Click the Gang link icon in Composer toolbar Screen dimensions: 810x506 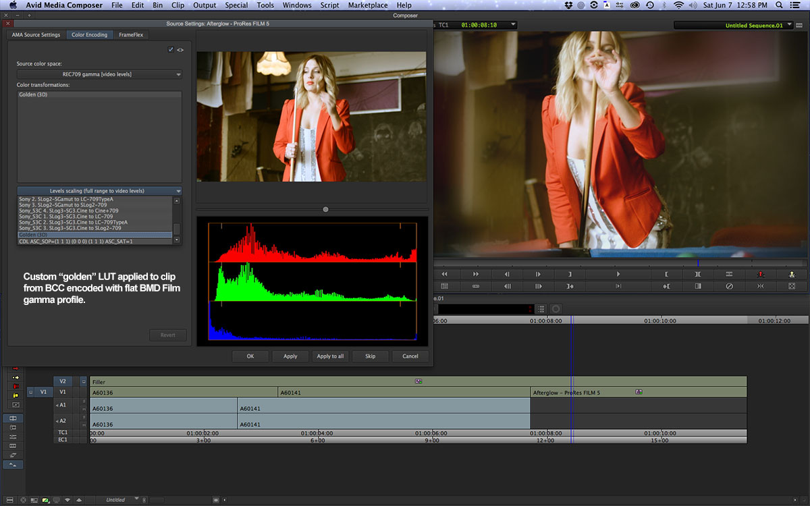(476, 286)
